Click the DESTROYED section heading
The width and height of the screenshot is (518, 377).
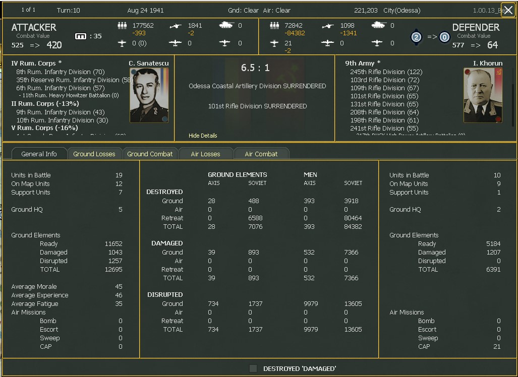point(164,192)
